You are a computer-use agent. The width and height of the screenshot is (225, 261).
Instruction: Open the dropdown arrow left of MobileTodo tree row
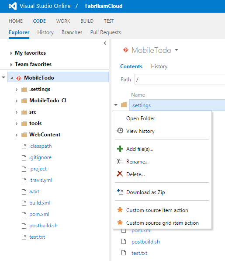(x=3, y=77)
